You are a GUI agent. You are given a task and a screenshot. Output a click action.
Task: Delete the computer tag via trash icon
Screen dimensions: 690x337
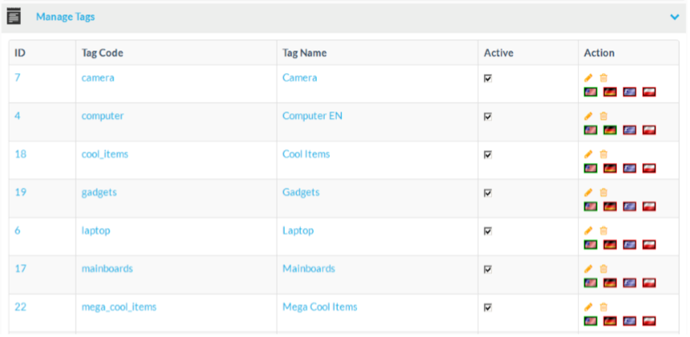tap(603, 116)
